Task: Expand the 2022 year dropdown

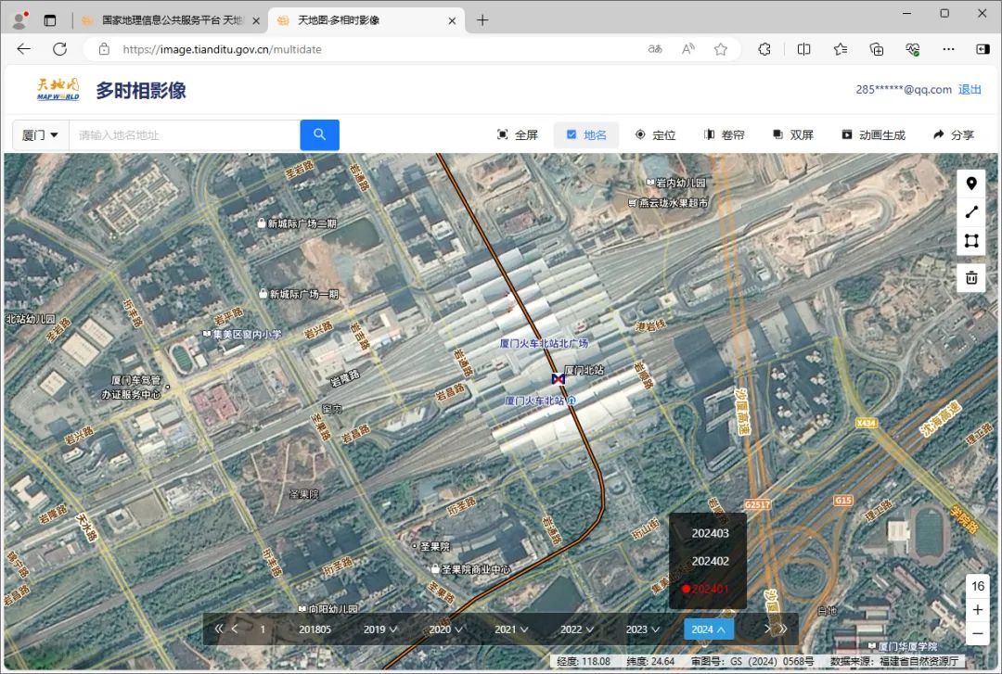Action: 577,629
